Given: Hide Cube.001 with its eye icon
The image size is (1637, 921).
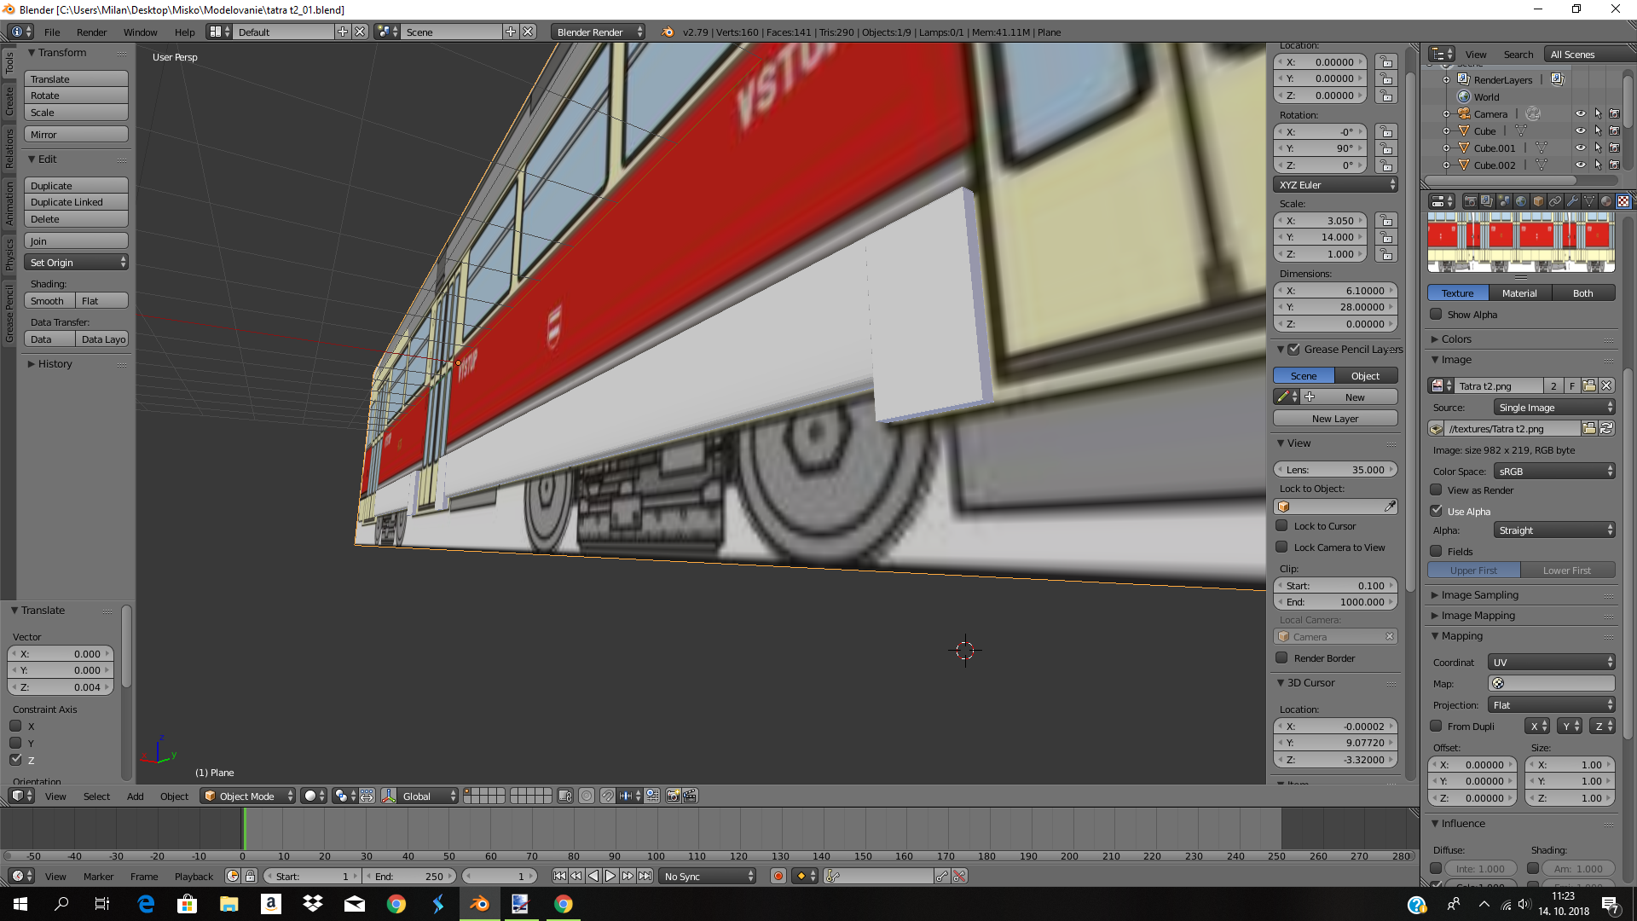Looking at the screenshot, I should (1580, 148).
